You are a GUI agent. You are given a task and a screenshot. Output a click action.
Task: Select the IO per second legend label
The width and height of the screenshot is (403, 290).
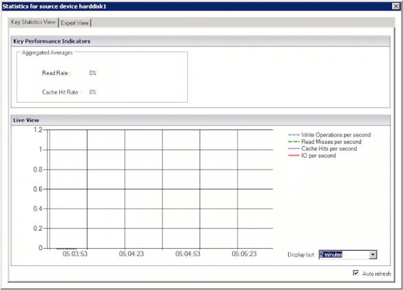click(318, 156)
